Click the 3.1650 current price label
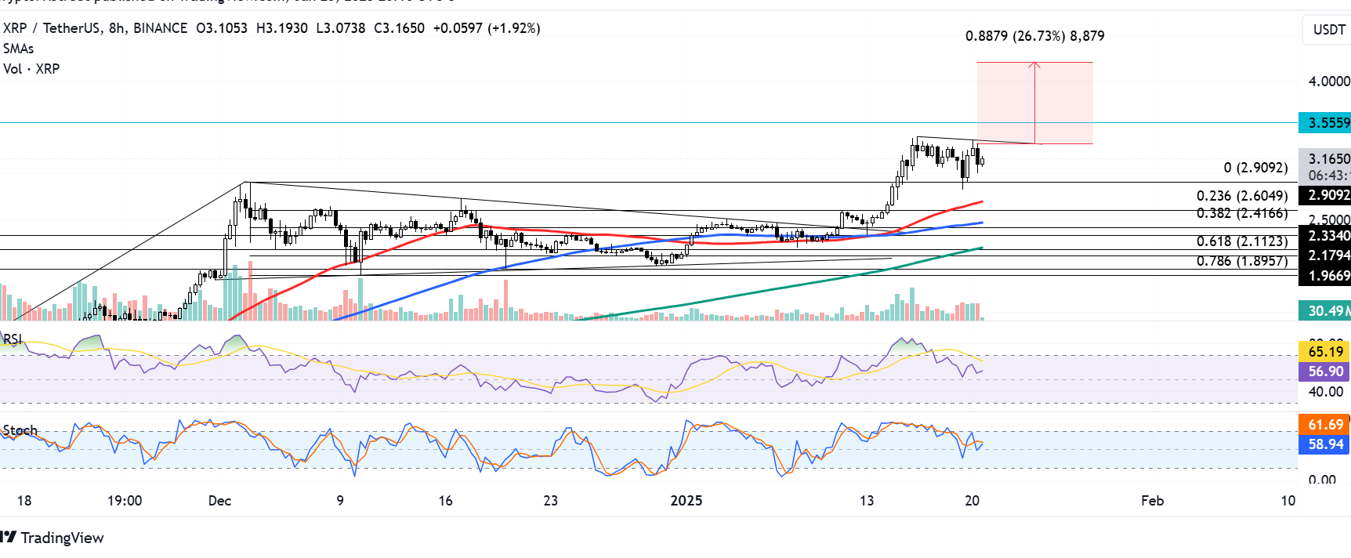The width and height of the screenshot is (1351, 558). 1325,158
